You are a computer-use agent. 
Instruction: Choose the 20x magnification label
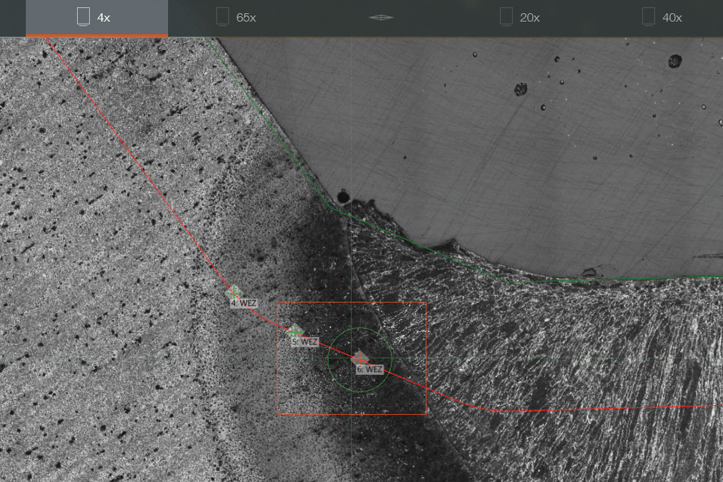[530, 17]
